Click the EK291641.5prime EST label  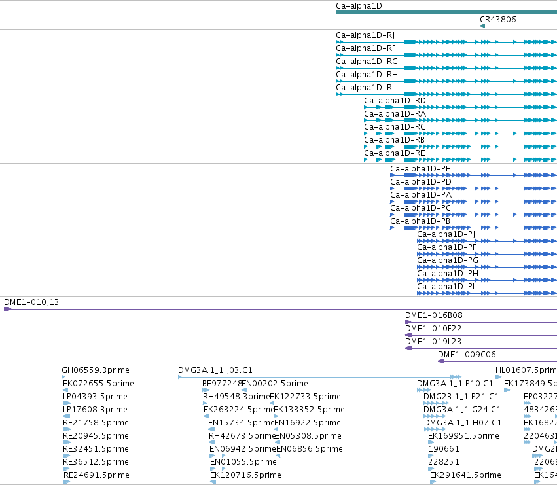[x=465, y=476]
